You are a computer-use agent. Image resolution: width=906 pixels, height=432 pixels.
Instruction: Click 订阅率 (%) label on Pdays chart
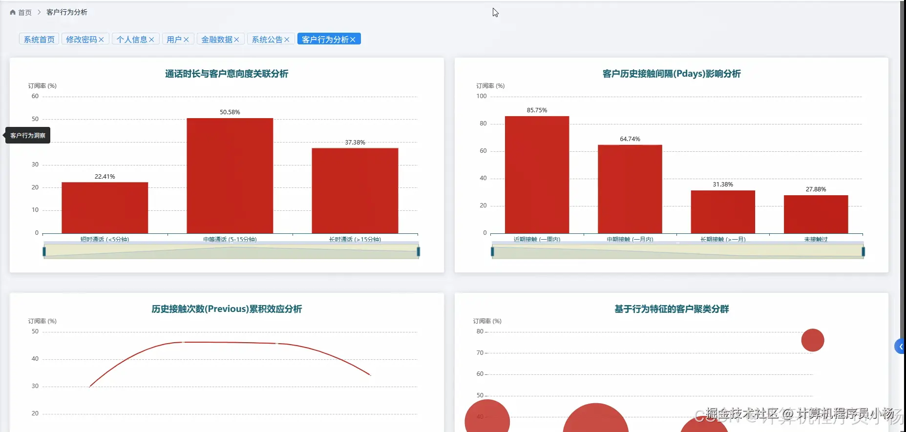490,86
